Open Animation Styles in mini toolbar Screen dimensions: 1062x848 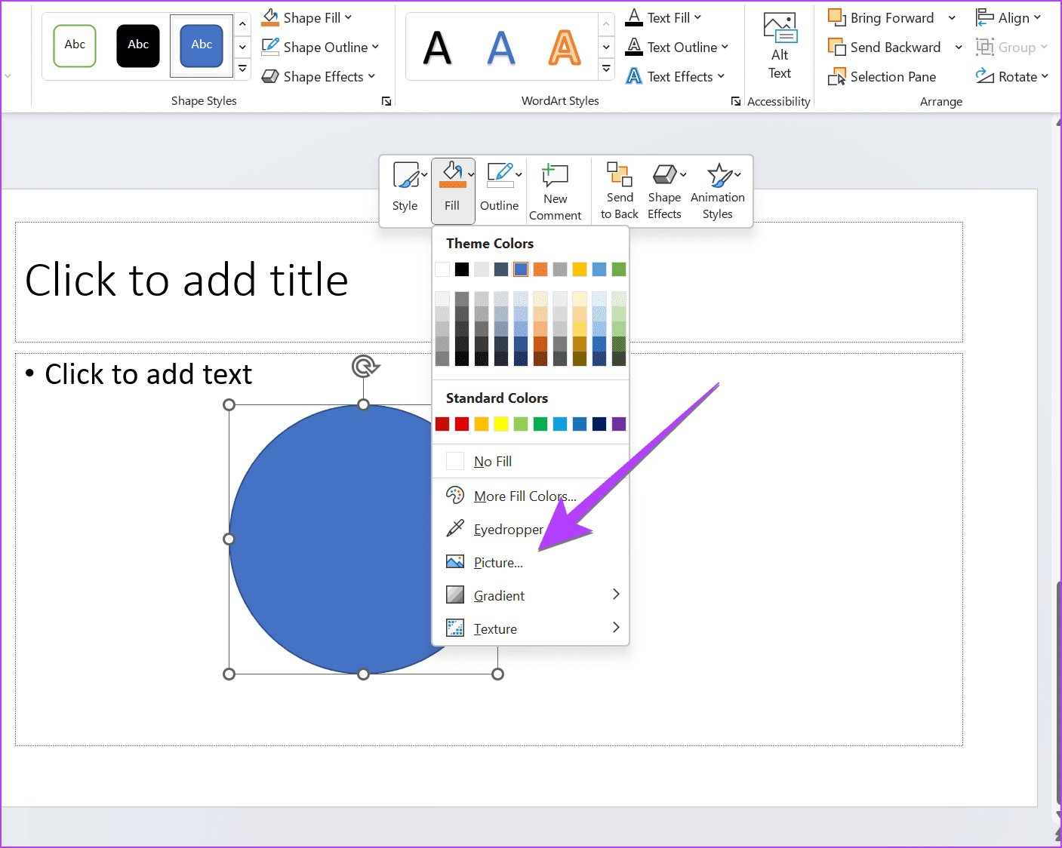pyautogui.click(x=717, y=192)
